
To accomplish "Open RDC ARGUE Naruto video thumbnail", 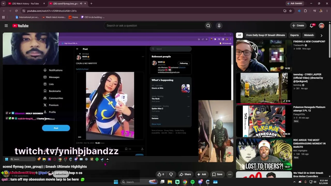I will 264,154.
